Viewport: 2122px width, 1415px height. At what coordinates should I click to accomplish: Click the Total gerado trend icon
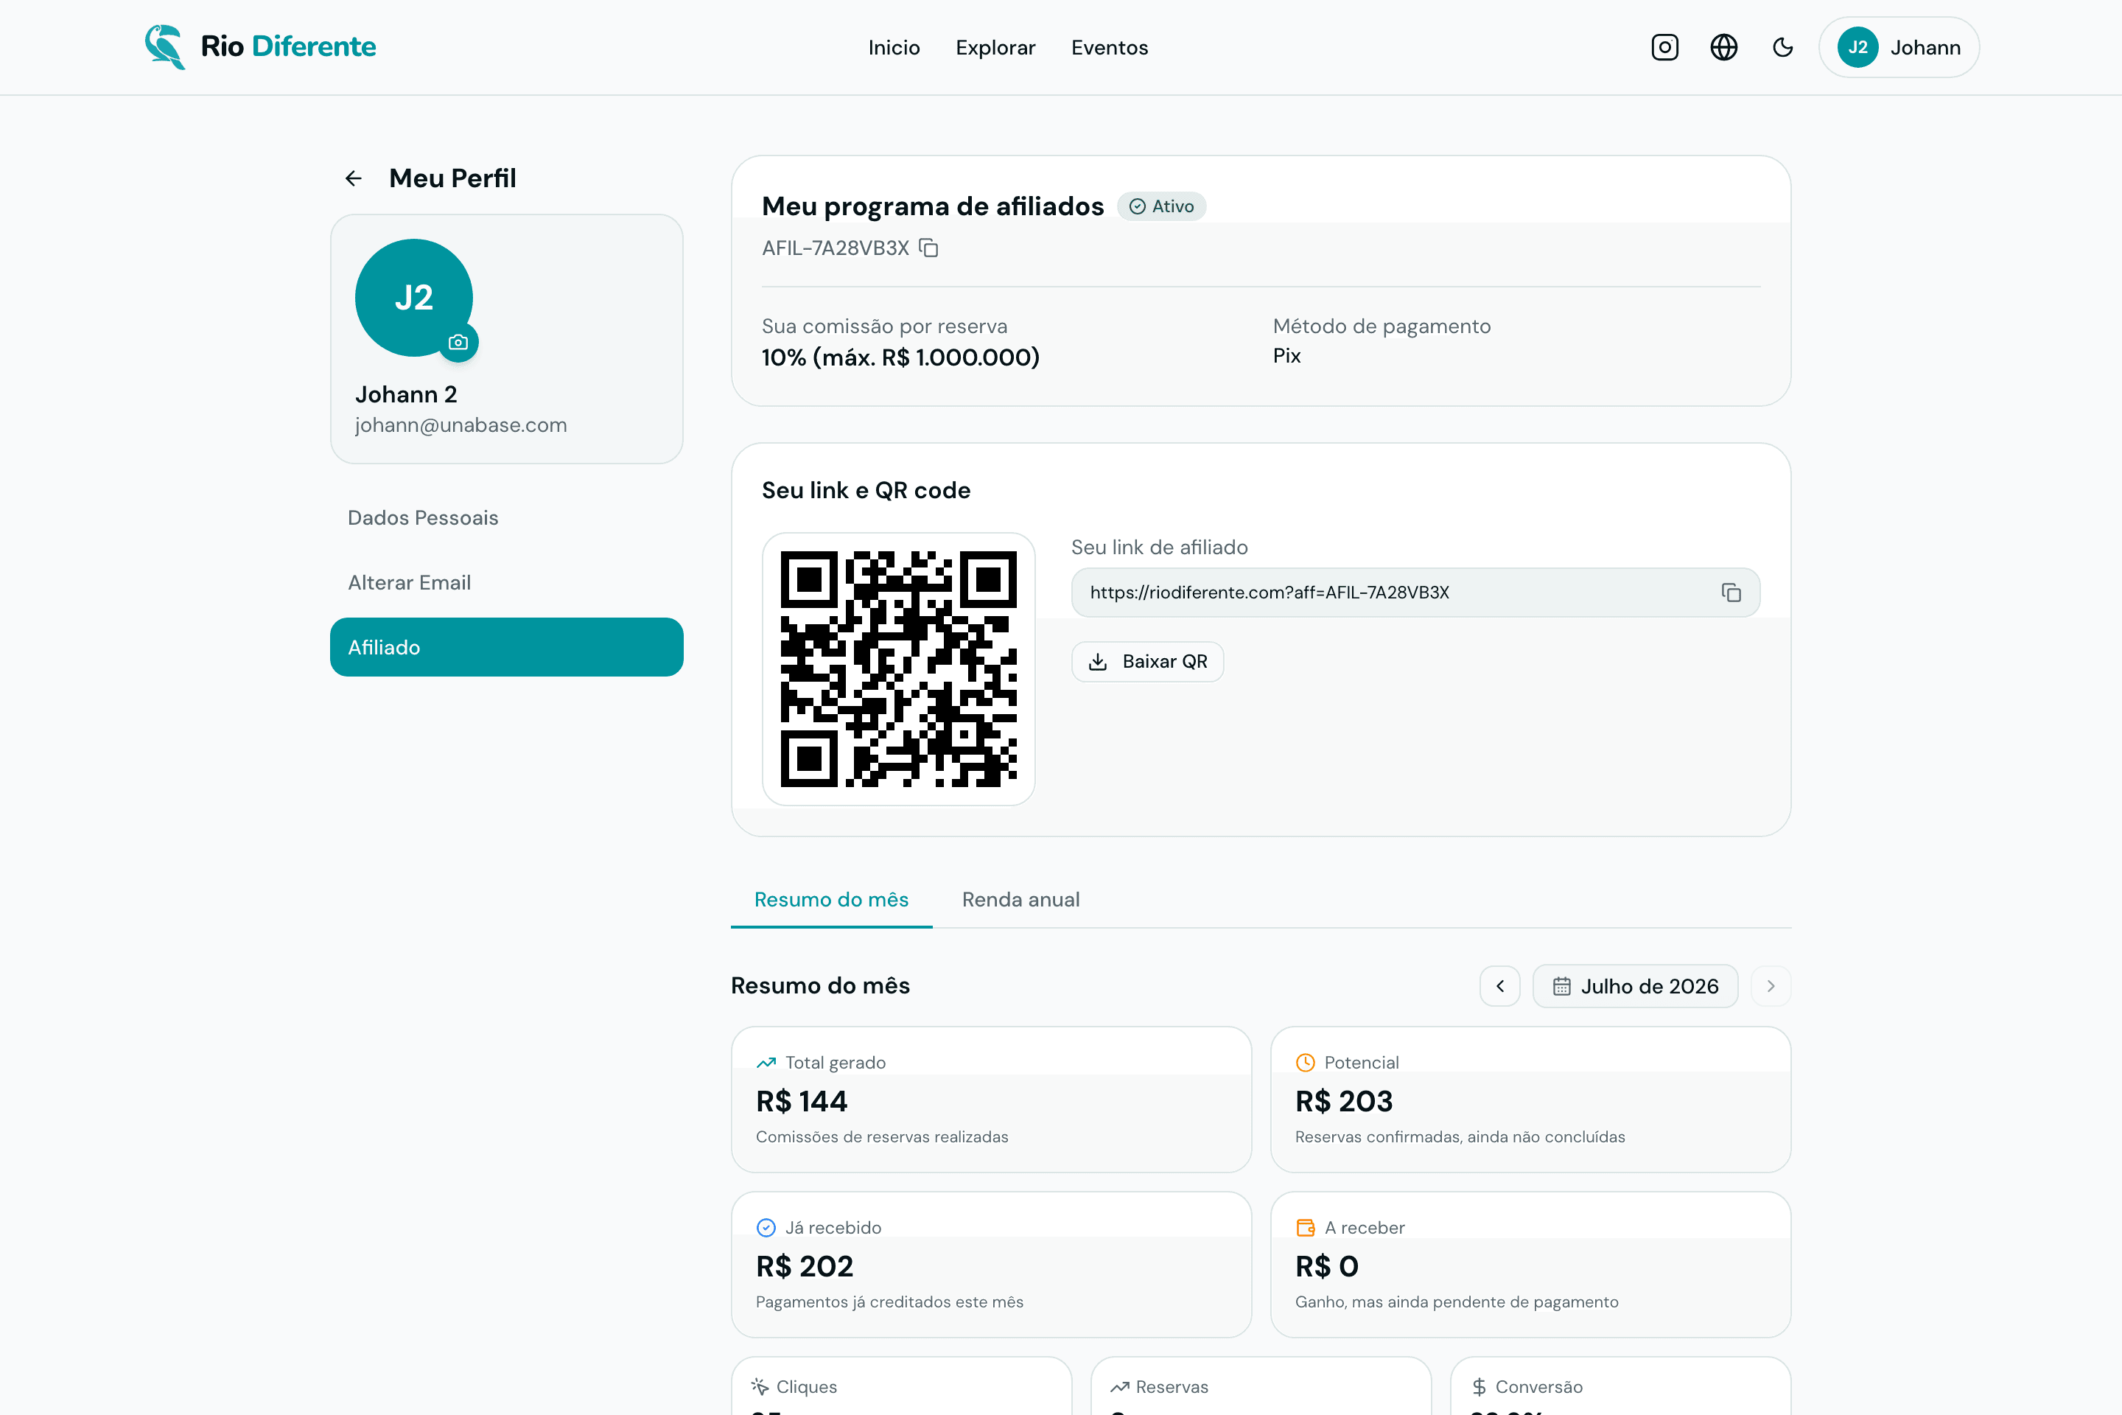[x=766, y=1062]
